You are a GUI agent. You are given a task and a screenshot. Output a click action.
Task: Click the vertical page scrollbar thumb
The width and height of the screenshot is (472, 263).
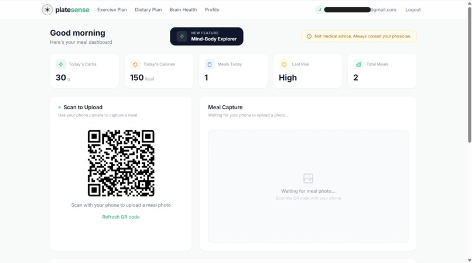[469, 74]
